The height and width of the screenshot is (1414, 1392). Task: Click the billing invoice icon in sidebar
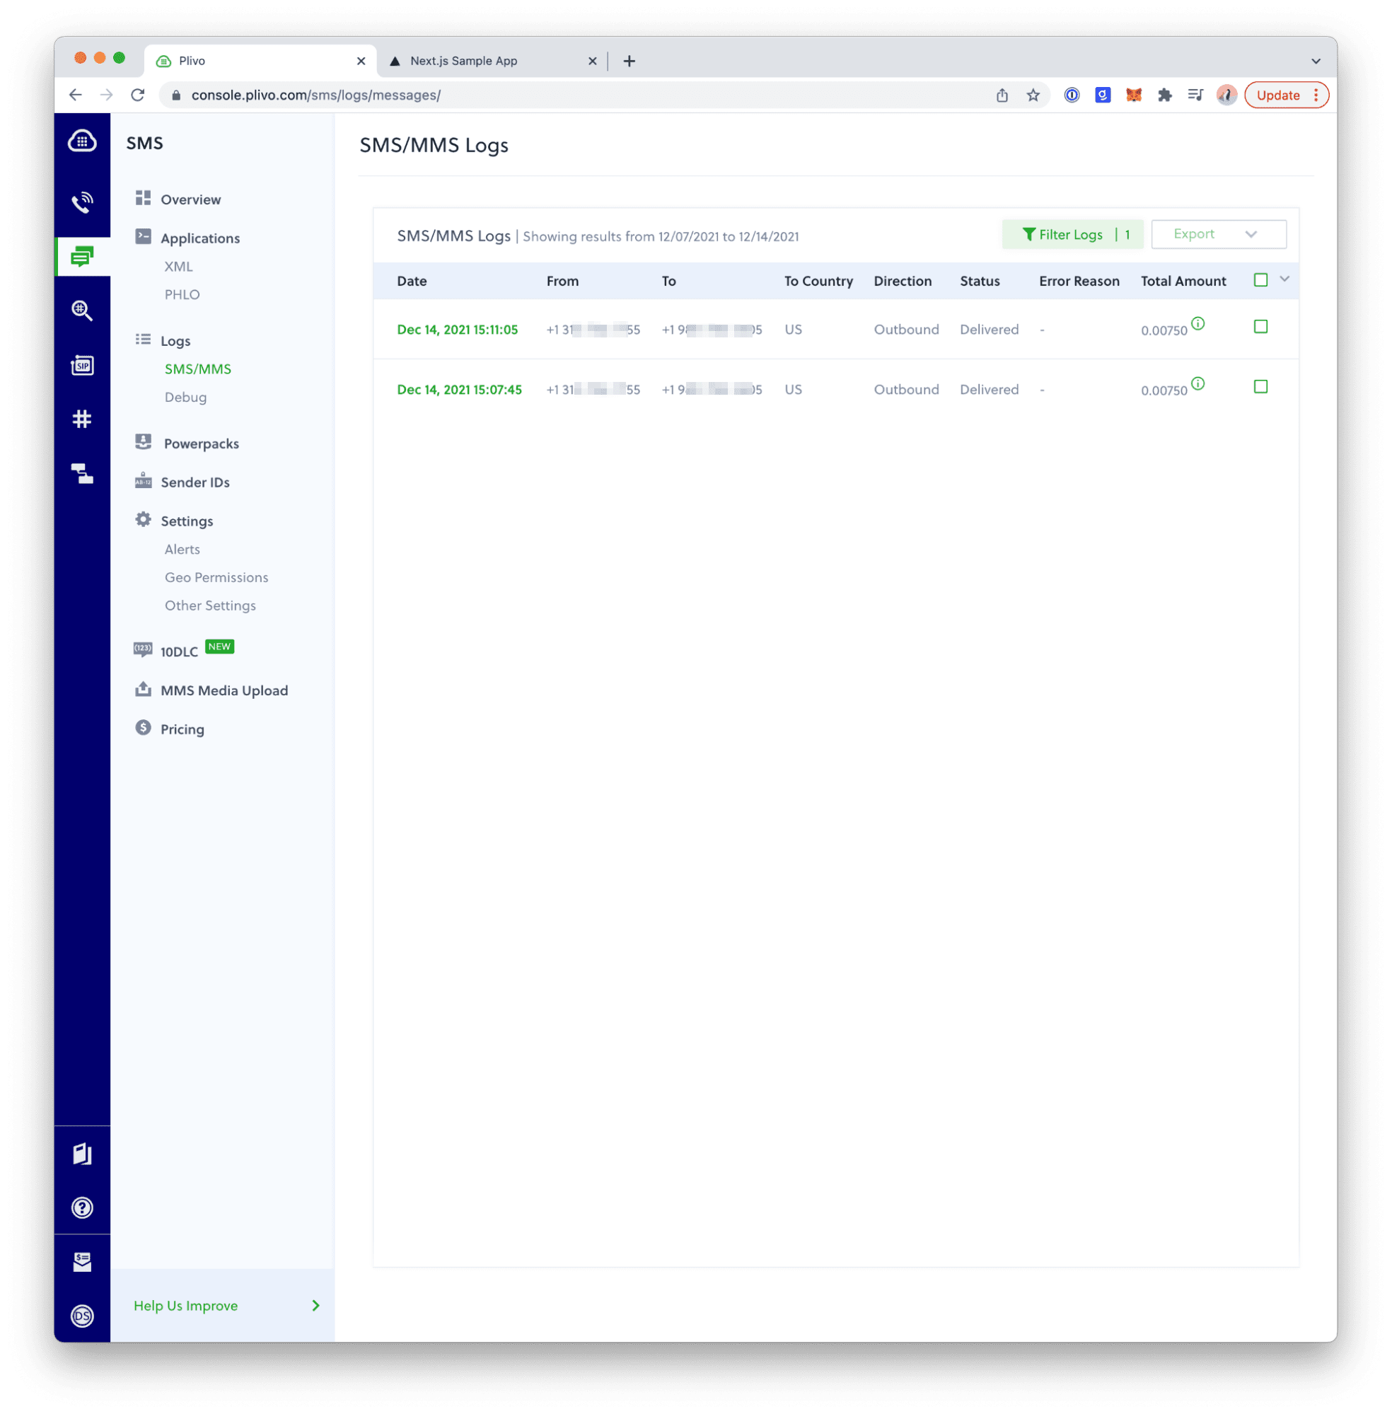82,1261
